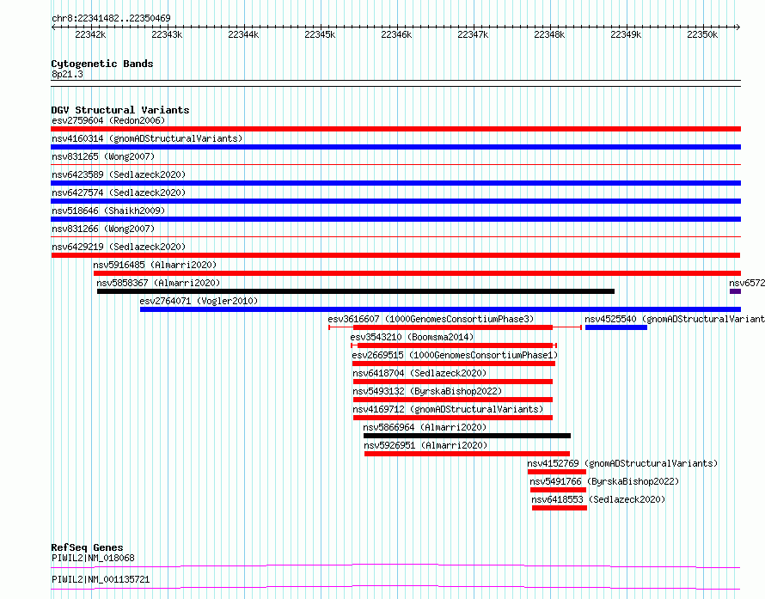Click the 22345k ruler position label
The image size is (765, 599).
click(320, 34)
